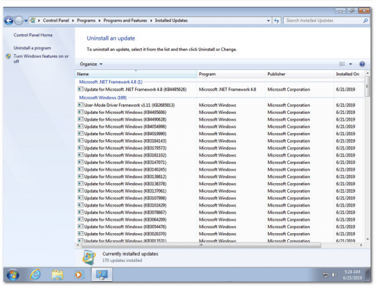Collapse the Microsoft .NET Framework 4.8 group
The image size is (377, 288).
click(x=111, y=82)
